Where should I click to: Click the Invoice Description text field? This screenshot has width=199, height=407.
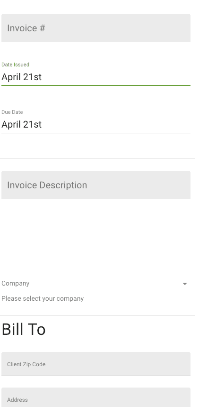tap(96, 185)
